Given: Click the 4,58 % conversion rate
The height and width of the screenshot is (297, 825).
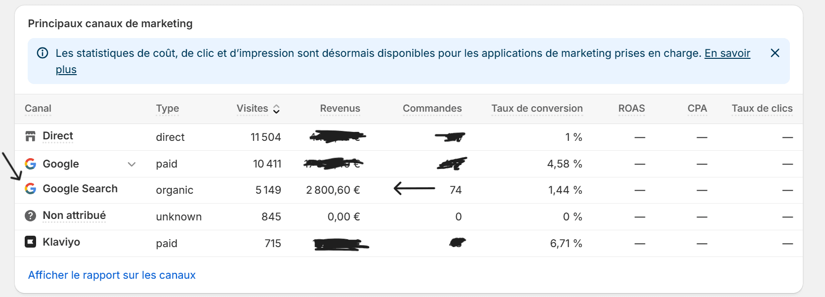Looking at the screenshot, I should click(x=564, y=164).
